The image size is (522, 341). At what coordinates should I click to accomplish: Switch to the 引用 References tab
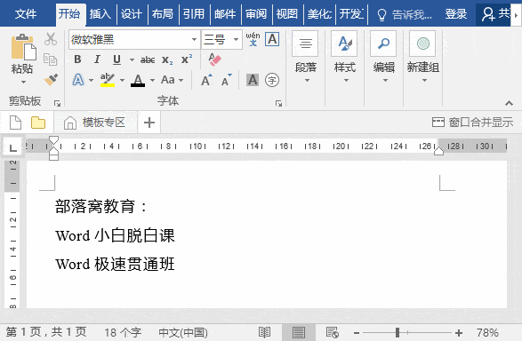click(194, 14)
